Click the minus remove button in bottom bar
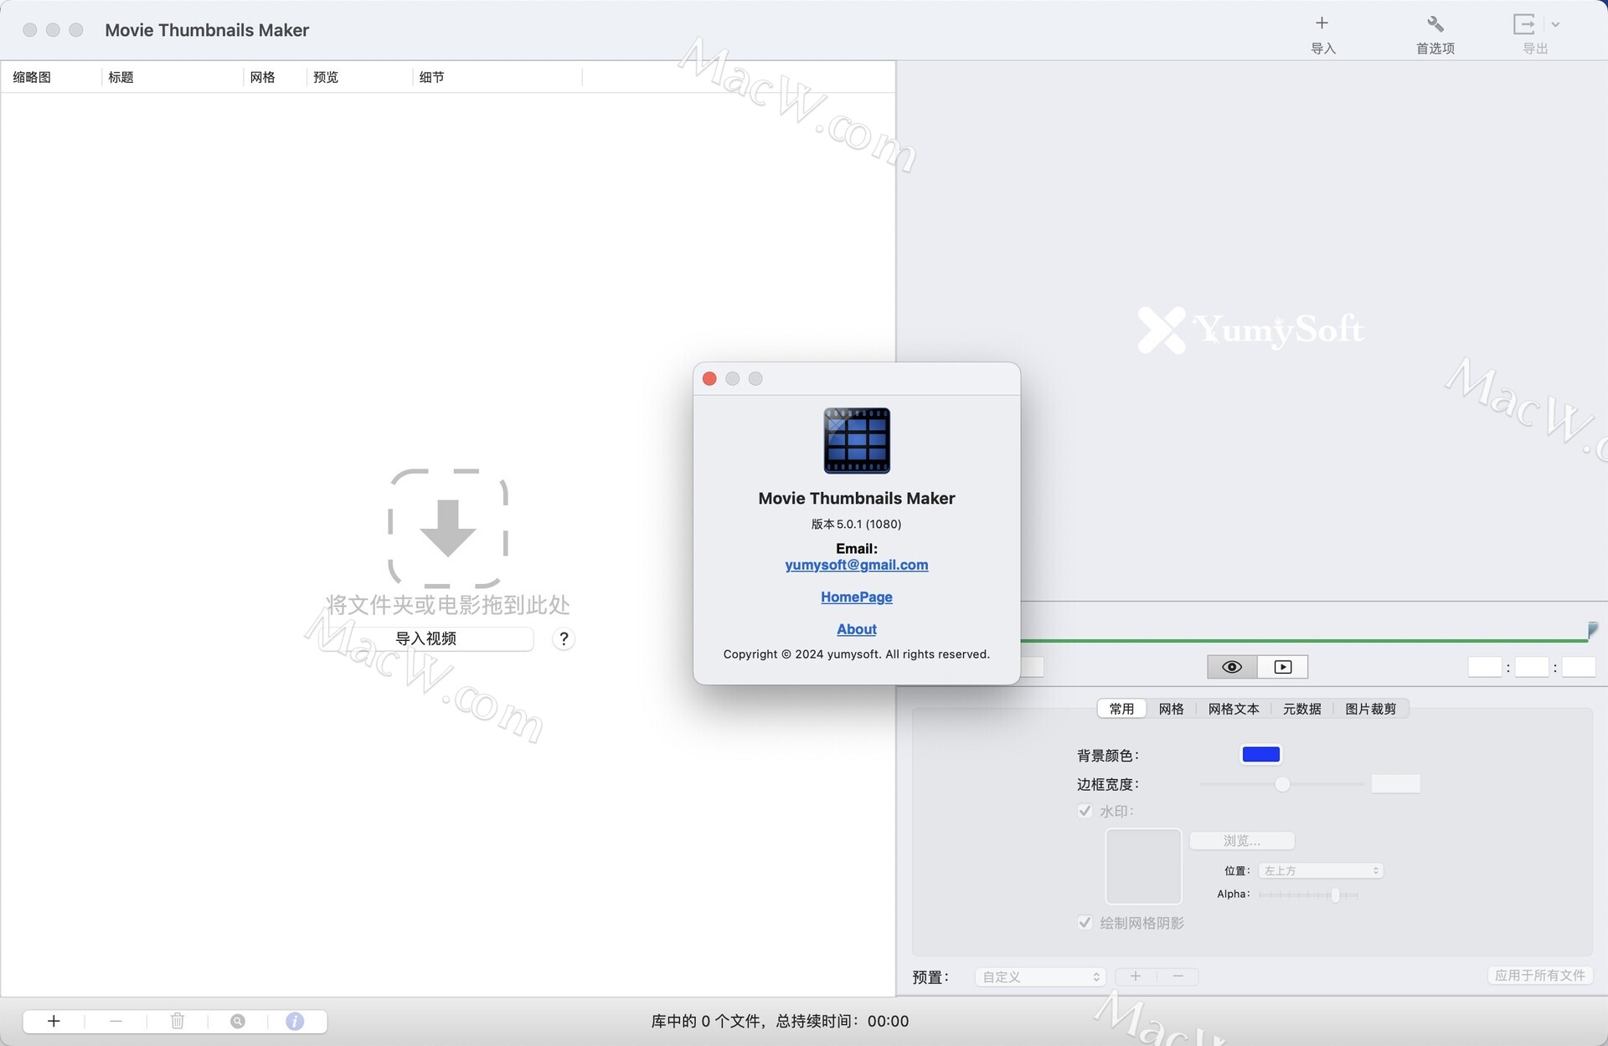 pos(116,1021)
